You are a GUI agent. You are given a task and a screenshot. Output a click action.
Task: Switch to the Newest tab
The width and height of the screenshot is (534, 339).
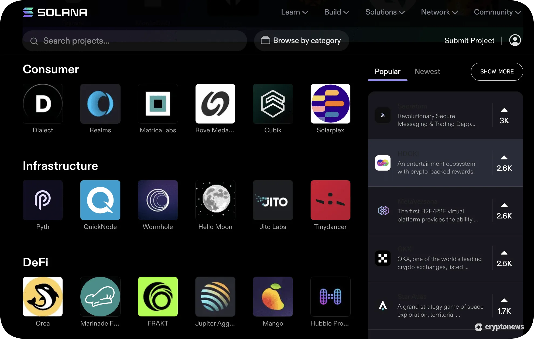point(427,72)
